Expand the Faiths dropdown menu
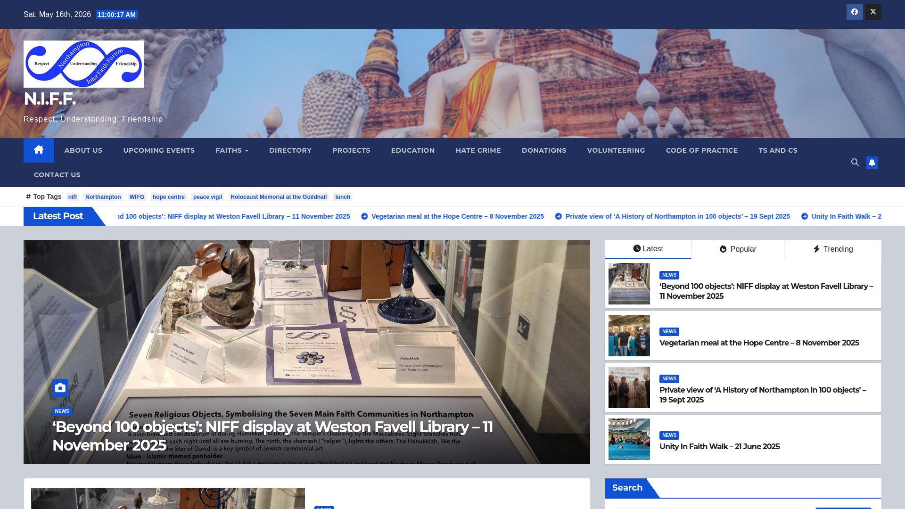 (232, 150)
